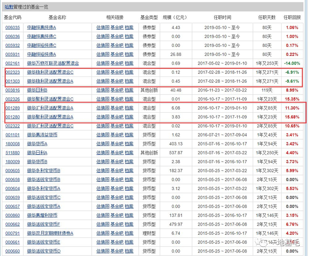Select 规模（亿元） column header
Screen dimensions: 310x256
pyautogui.click(x=175, y=17)
